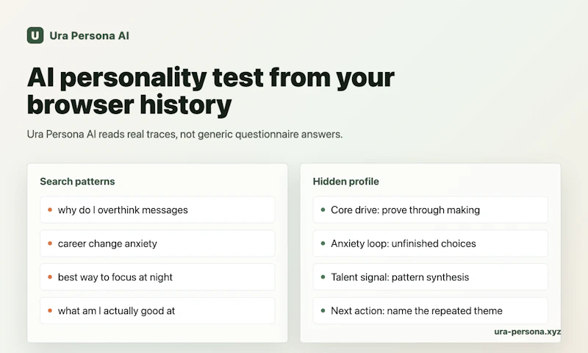Select 'Core drive: prove through making' row
Image resolution: width=588 pixels, height=353 pixels.
(430, 210)
